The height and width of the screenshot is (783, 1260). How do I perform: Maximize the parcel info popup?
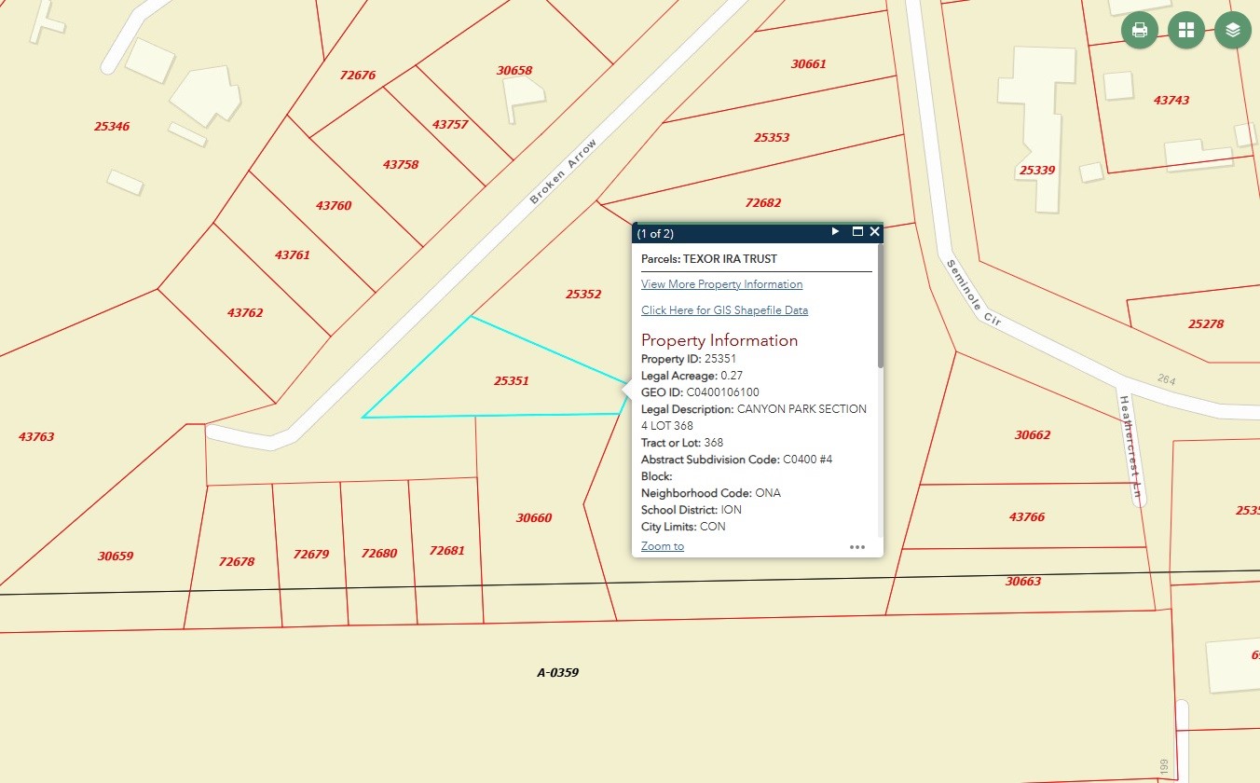coord(857,232)
